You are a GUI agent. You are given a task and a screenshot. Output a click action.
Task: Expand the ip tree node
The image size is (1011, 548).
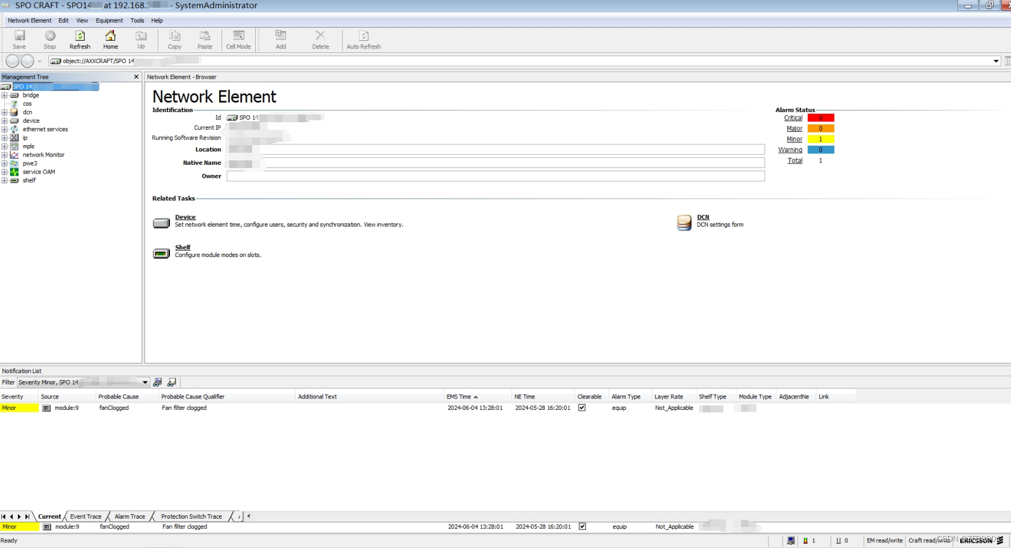coord(4,137)
